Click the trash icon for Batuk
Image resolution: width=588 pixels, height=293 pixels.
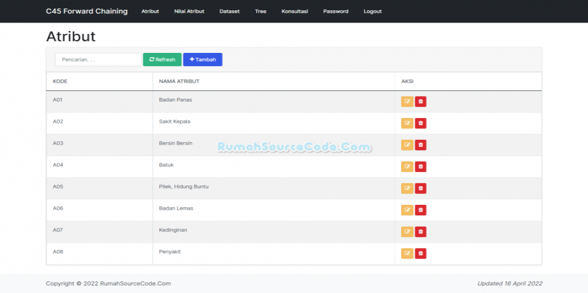point(421,167)
